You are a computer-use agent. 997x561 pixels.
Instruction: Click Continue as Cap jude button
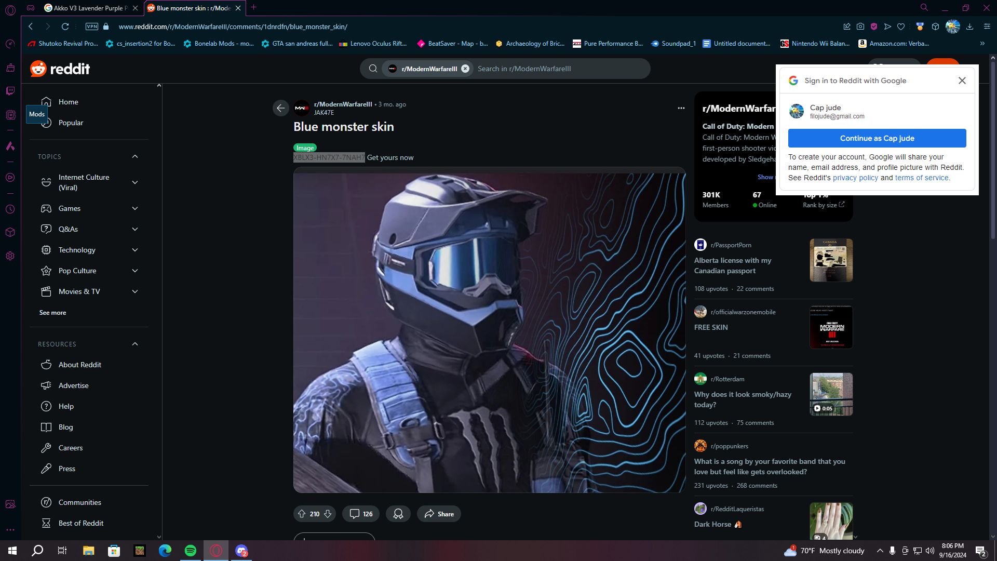[877, 138]
